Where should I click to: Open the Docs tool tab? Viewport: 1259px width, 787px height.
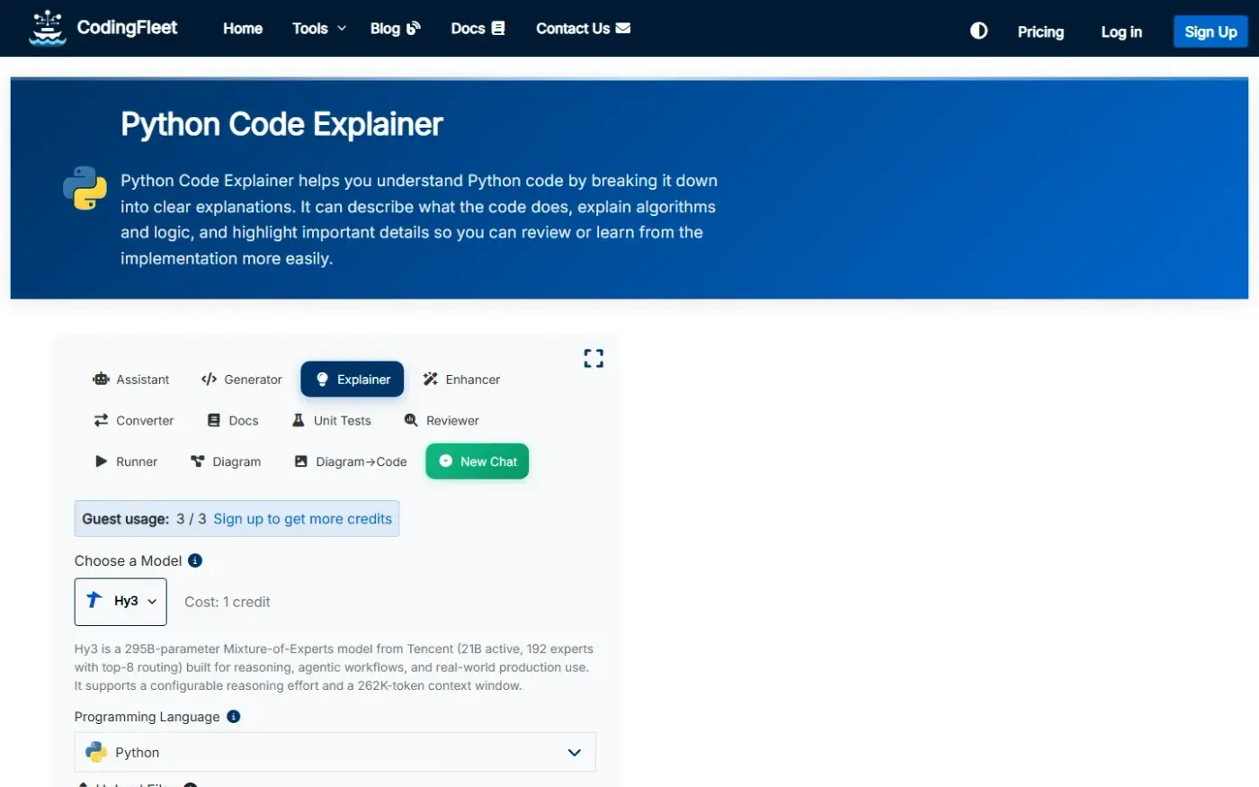[x=233, y=421]
